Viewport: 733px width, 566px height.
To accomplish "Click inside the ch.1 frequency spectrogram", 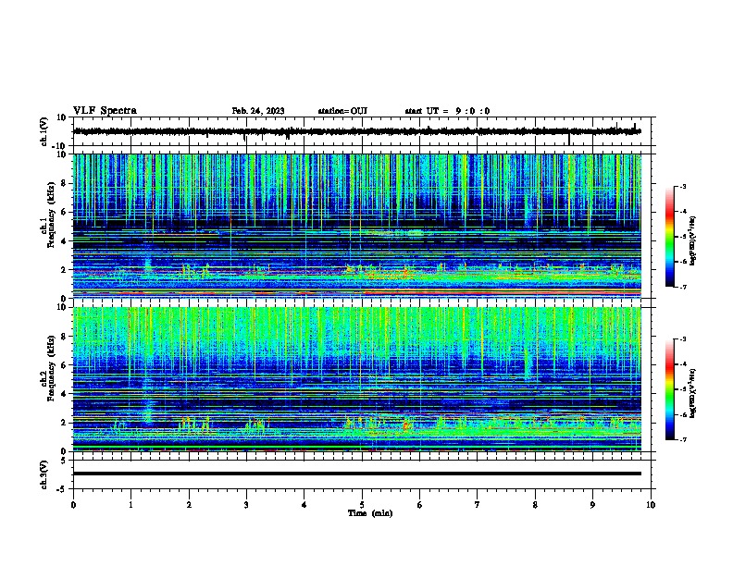I will (x=357, y=226).
